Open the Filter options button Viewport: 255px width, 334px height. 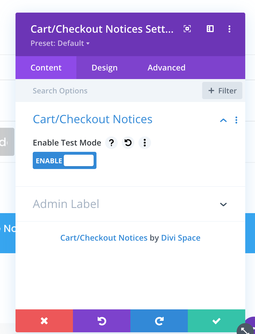click(x=222, y=91)
